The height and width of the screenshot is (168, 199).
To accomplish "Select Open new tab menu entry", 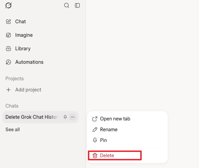I will click(x=127, y=119).
